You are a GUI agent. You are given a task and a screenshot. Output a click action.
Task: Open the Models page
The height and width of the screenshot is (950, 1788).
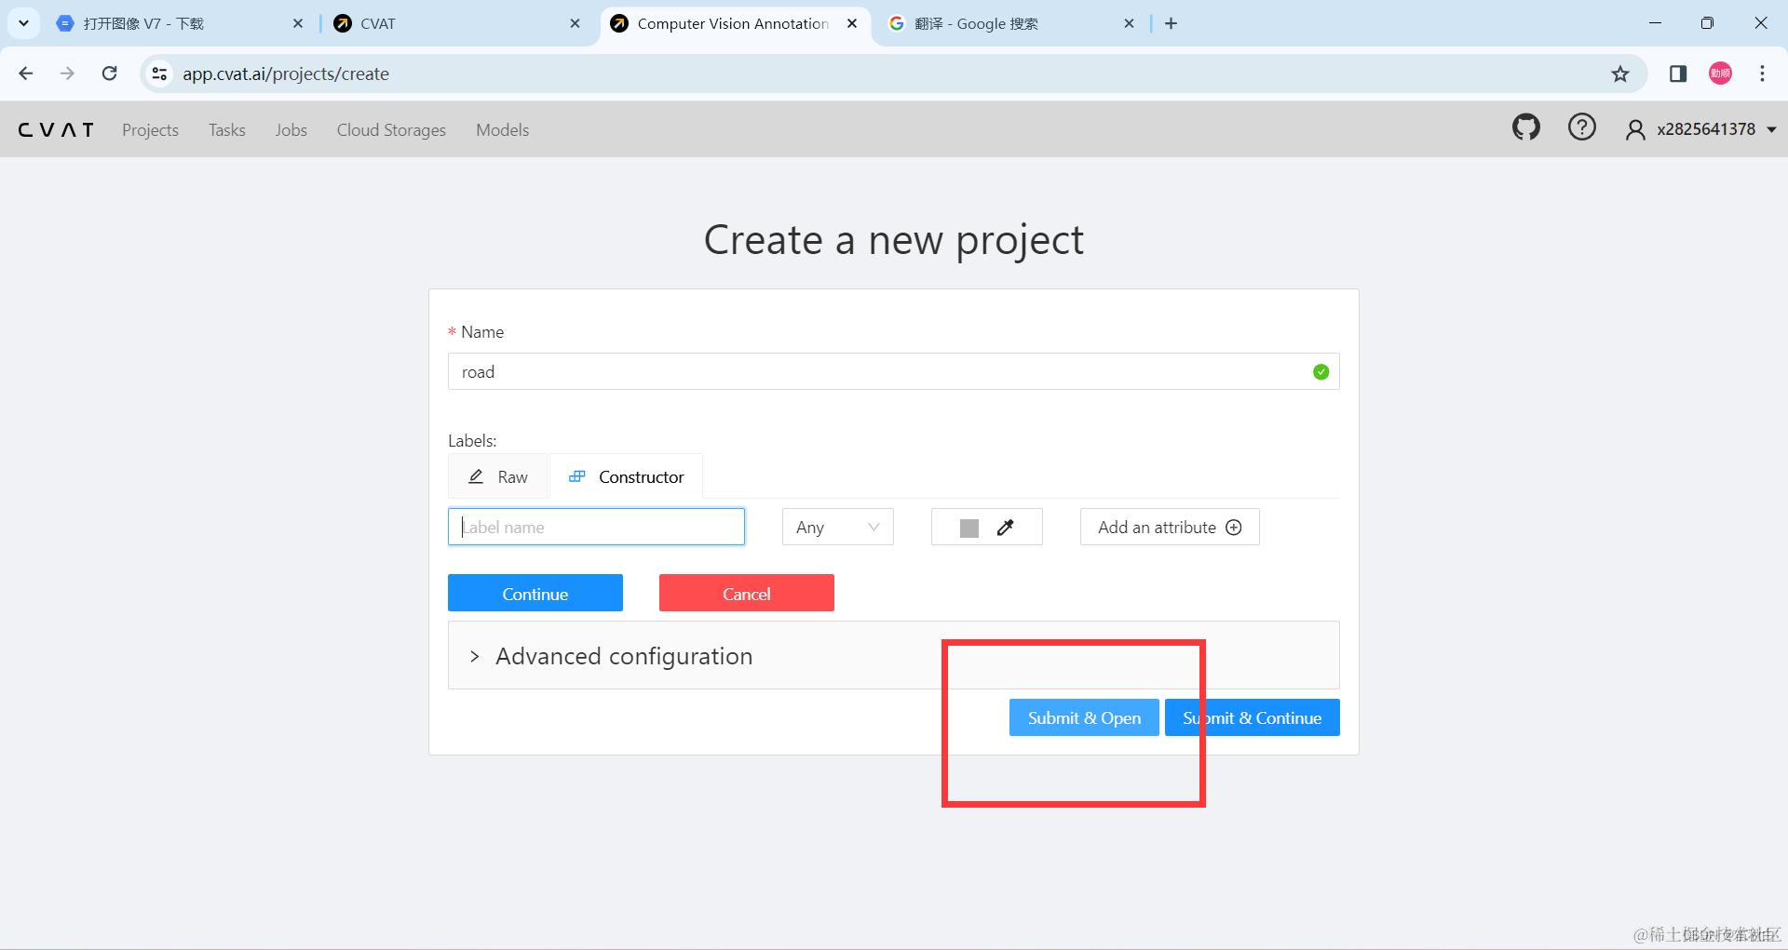[502, 130]
